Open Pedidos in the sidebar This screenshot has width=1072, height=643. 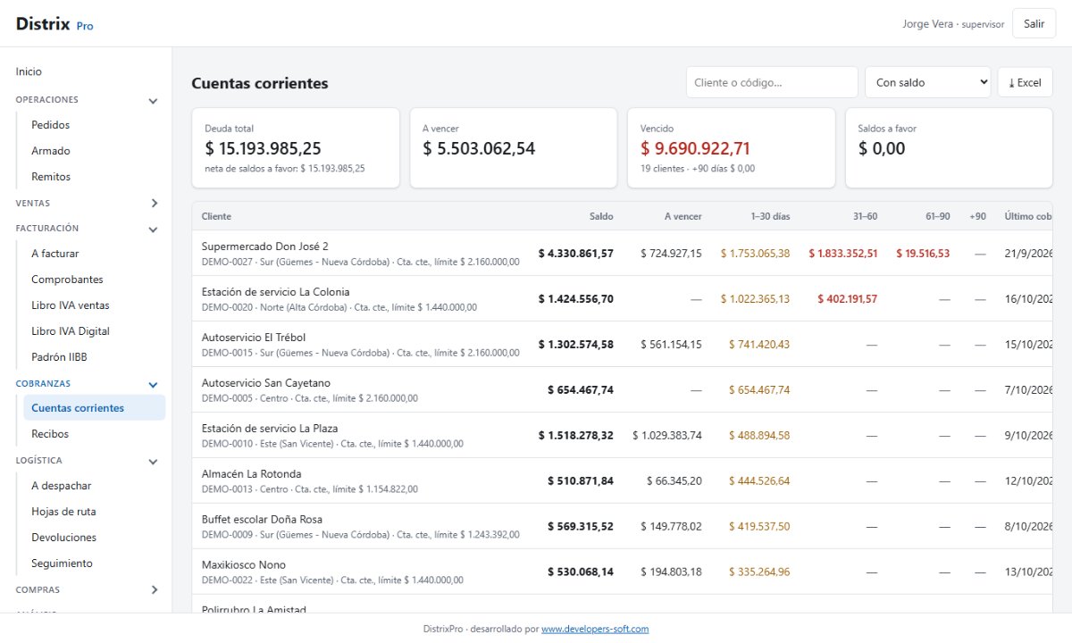click(94, 125)
